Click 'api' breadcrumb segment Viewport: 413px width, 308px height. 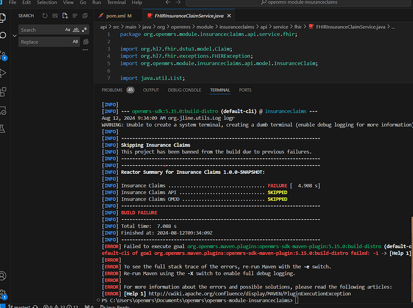(x=104, y=27)
